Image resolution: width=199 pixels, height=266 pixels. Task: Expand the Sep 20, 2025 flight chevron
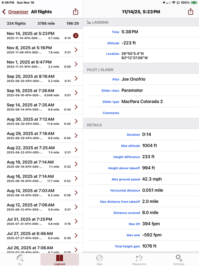point(76,78)
